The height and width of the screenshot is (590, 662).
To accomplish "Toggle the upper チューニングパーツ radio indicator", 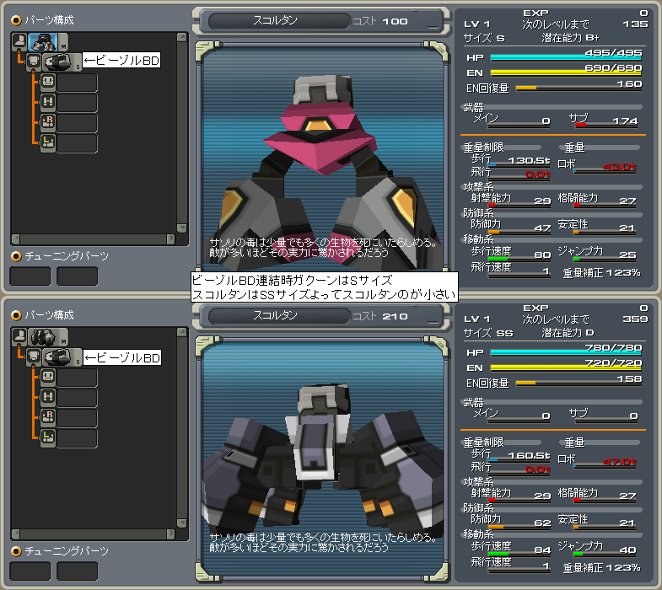I will (x=16, y=255).
